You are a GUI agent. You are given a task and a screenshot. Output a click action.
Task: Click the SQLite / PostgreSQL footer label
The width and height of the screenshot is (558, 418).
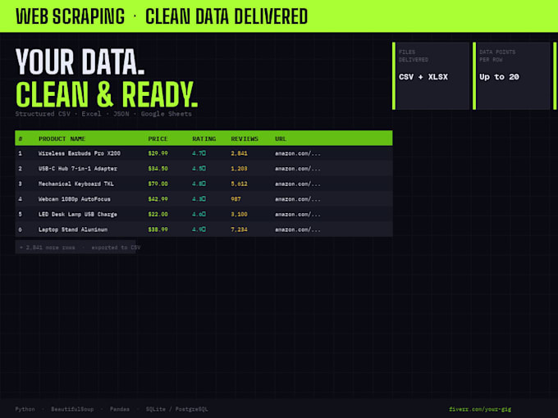[x=176, y=409]
